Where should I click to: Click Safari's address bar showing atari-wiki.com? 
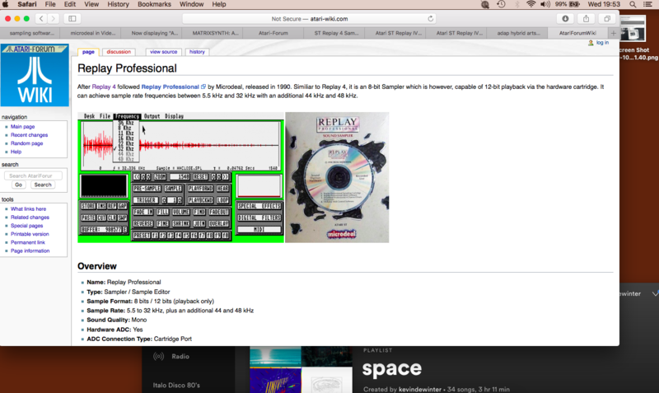pyautogui.click(x=310, y=18)
